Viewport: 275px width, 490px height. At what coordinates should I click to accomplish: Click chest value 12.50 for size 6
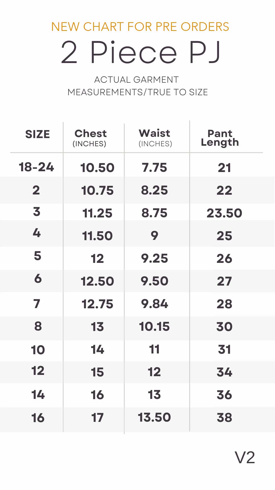click(97, 281)
